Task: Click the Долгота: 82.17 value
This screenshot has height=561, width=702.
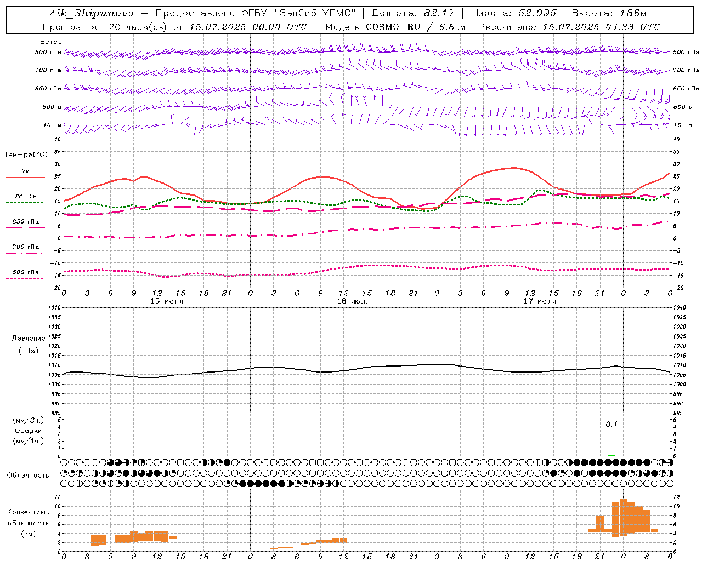Action: click(414, 13)
